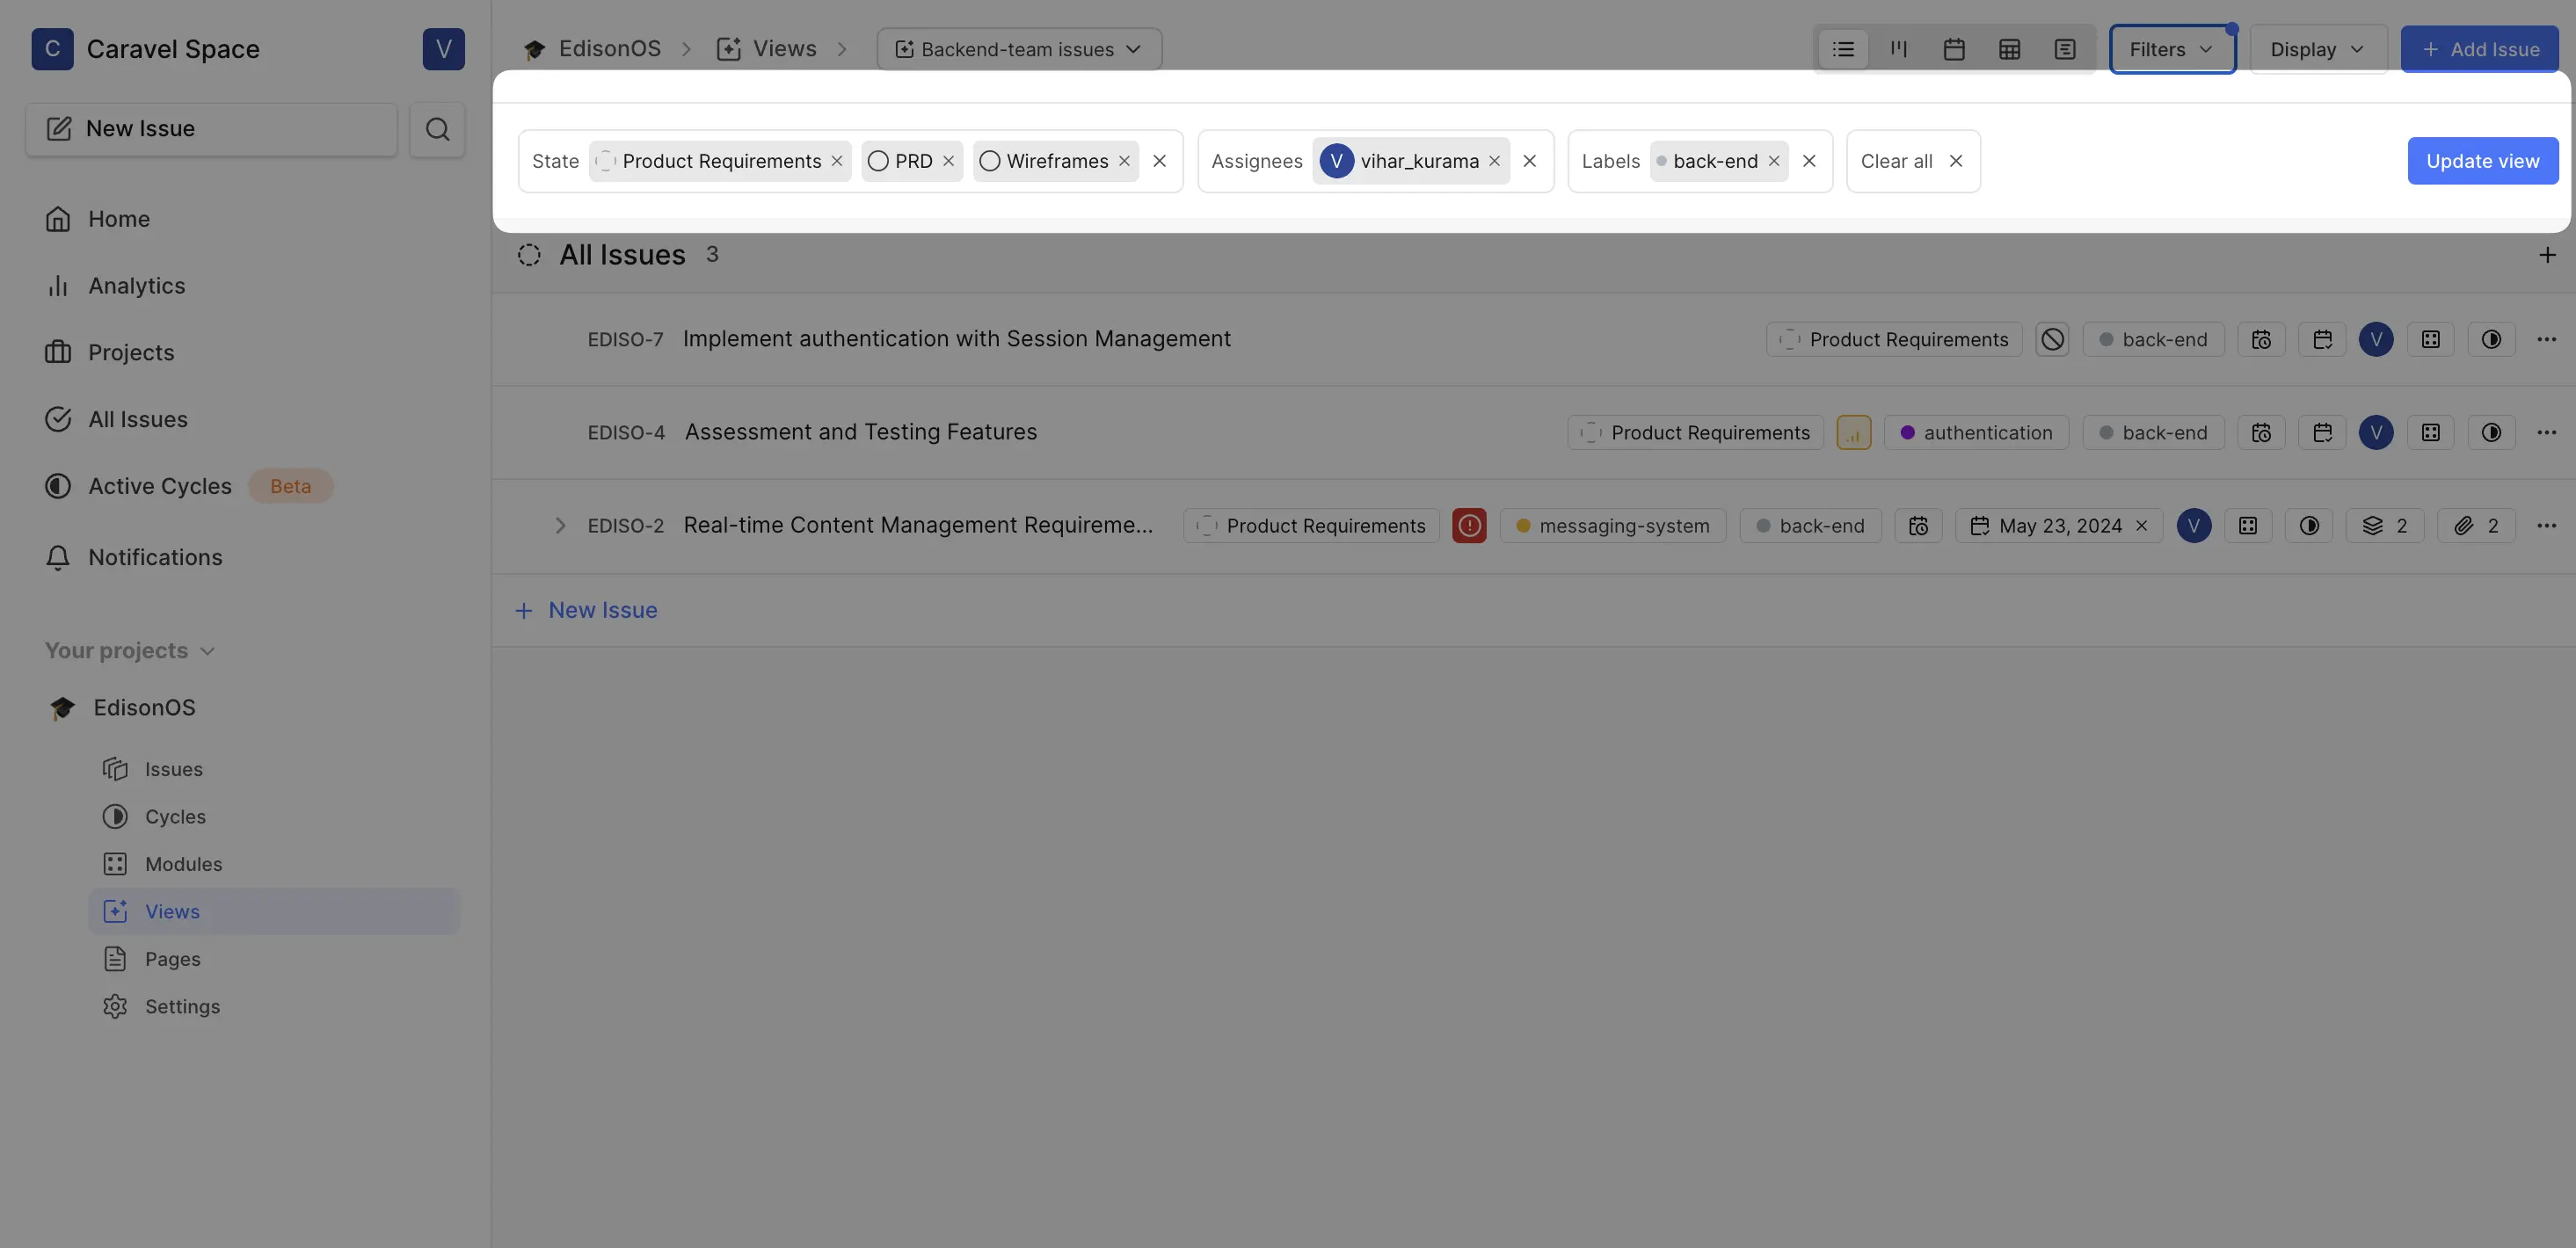Open Notifications from the sidebar
This screenshot has height=1248, width=2576.
[155, 557]
